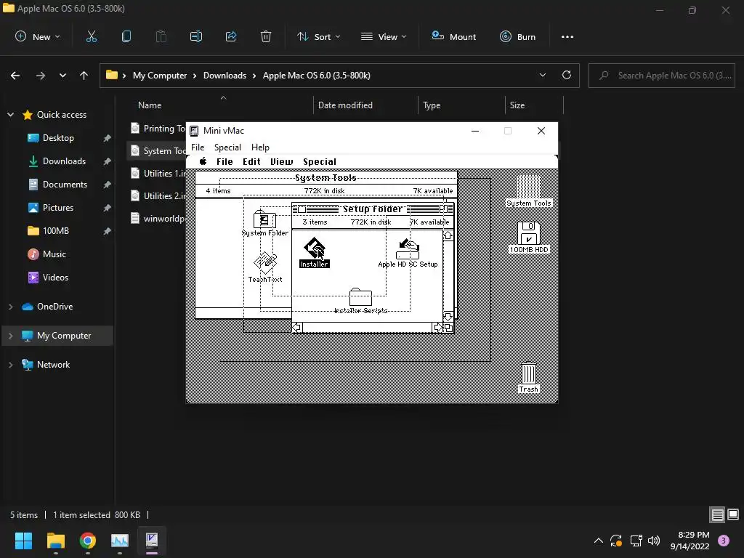Open the Mac Finder Edit menu
Screen dimensions: 744x558
[251, 162]
